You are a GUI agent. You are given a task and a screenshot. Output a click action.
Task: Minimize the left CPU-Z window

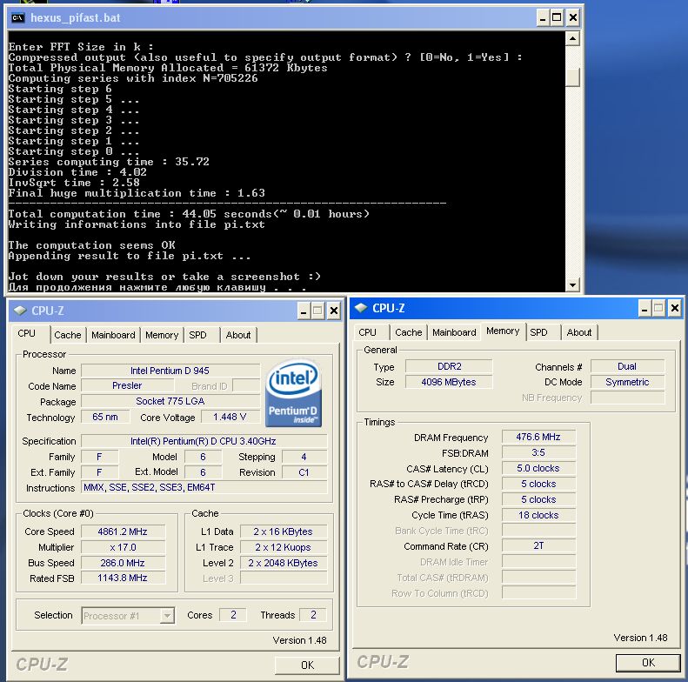tap(304, 311)
